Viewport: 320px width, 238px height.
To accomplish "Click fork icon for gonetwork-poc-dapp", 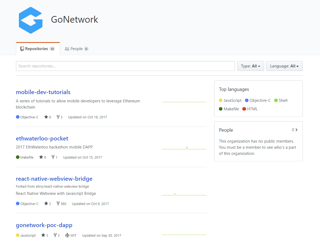I will (x=55, y=235).
